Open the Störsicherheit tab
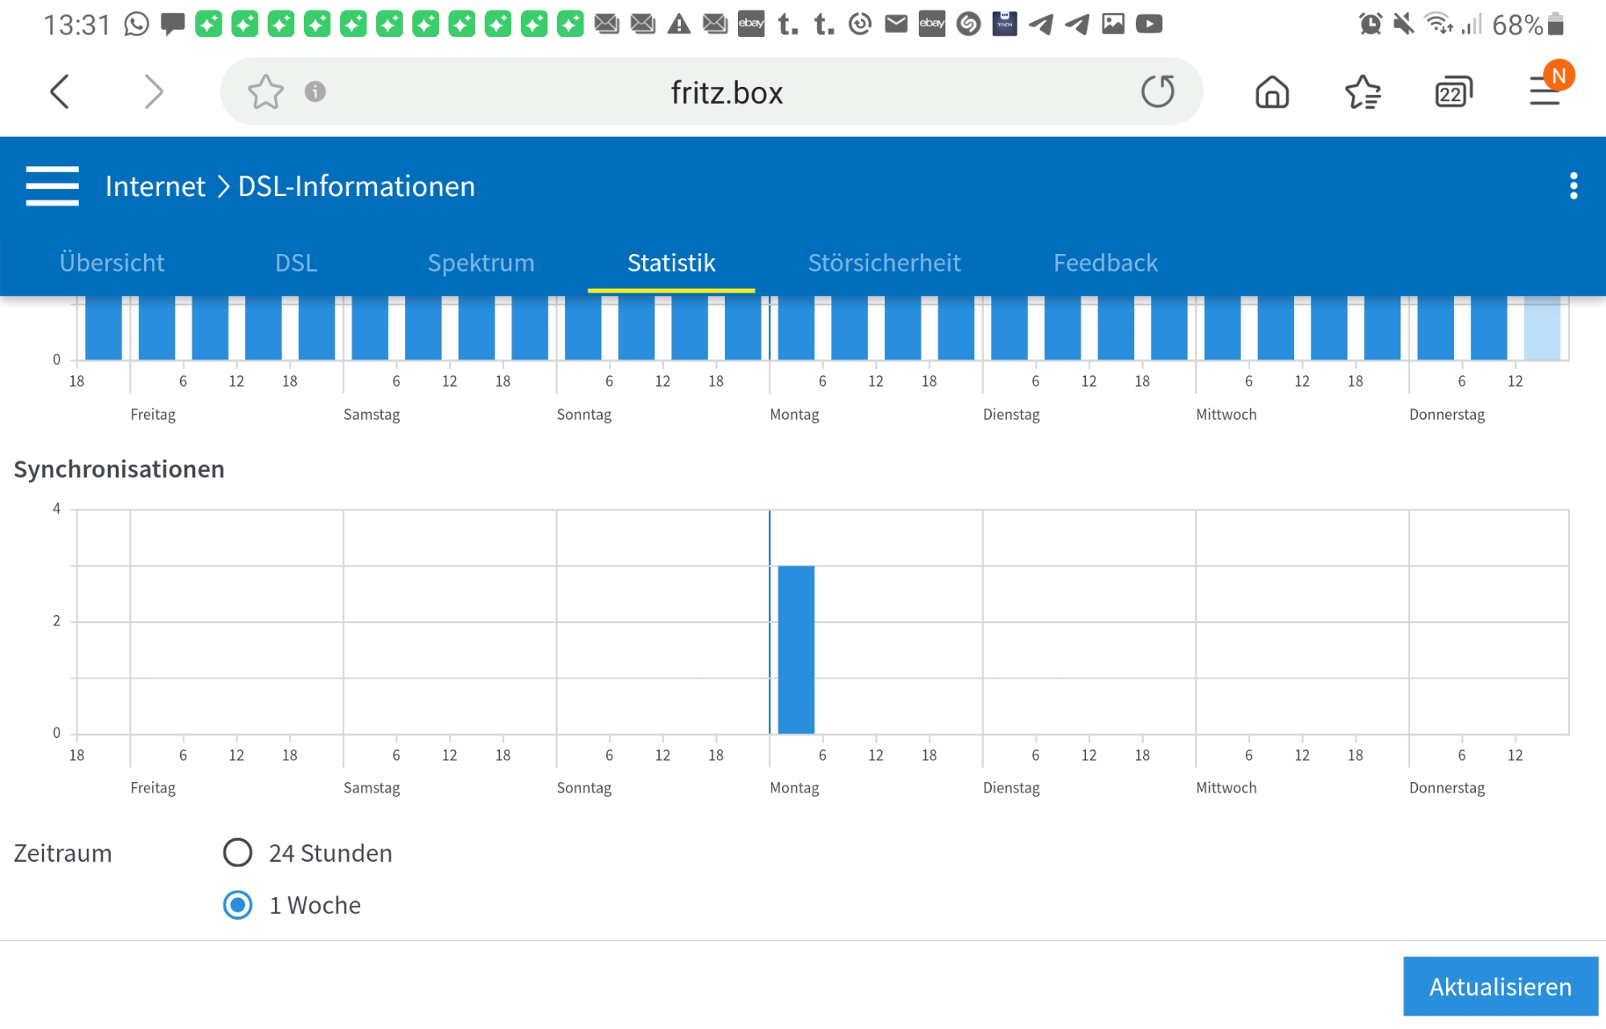 (884, 263)
